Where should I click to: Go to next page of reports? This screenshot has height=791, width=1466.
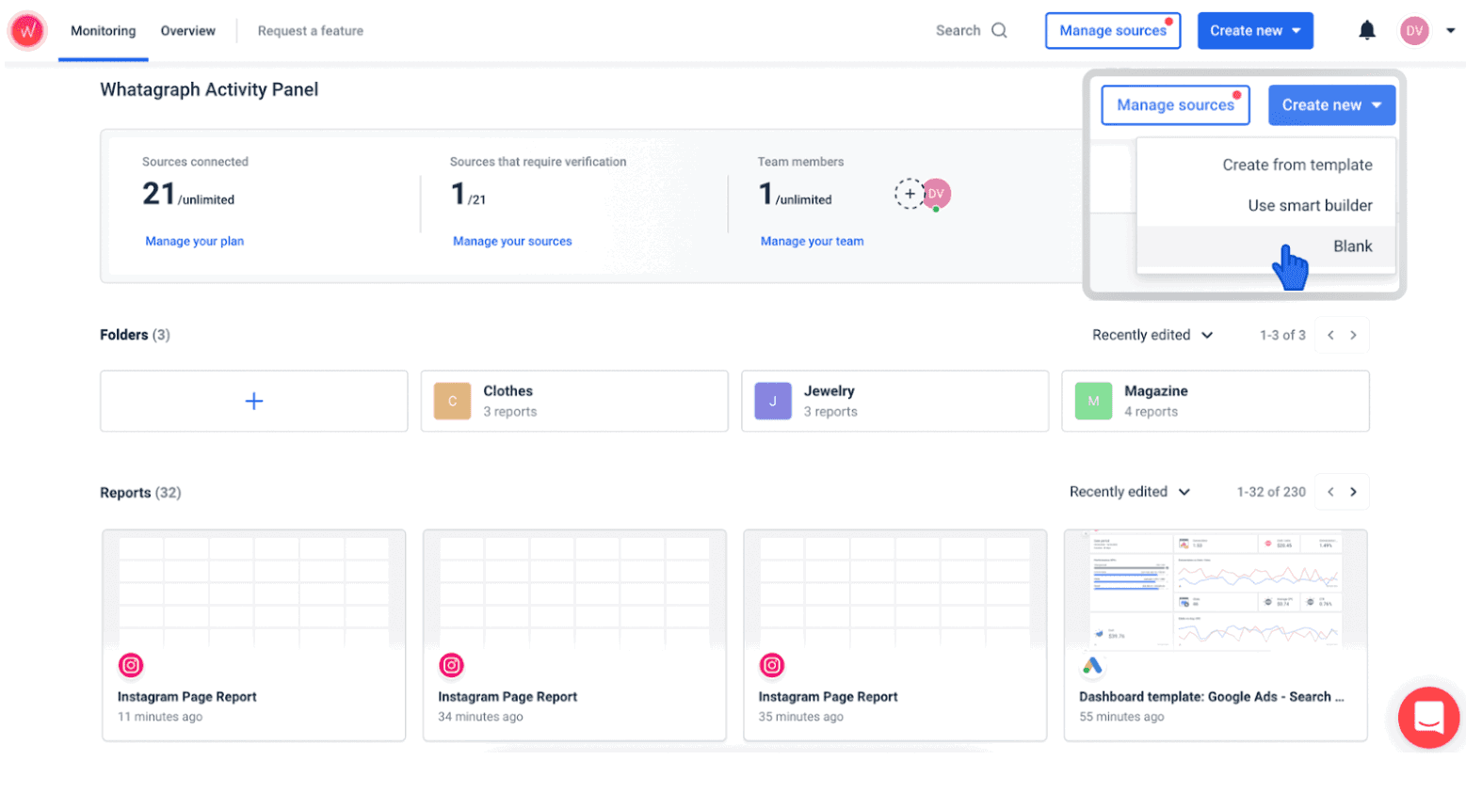click(x=1353, y=492)
